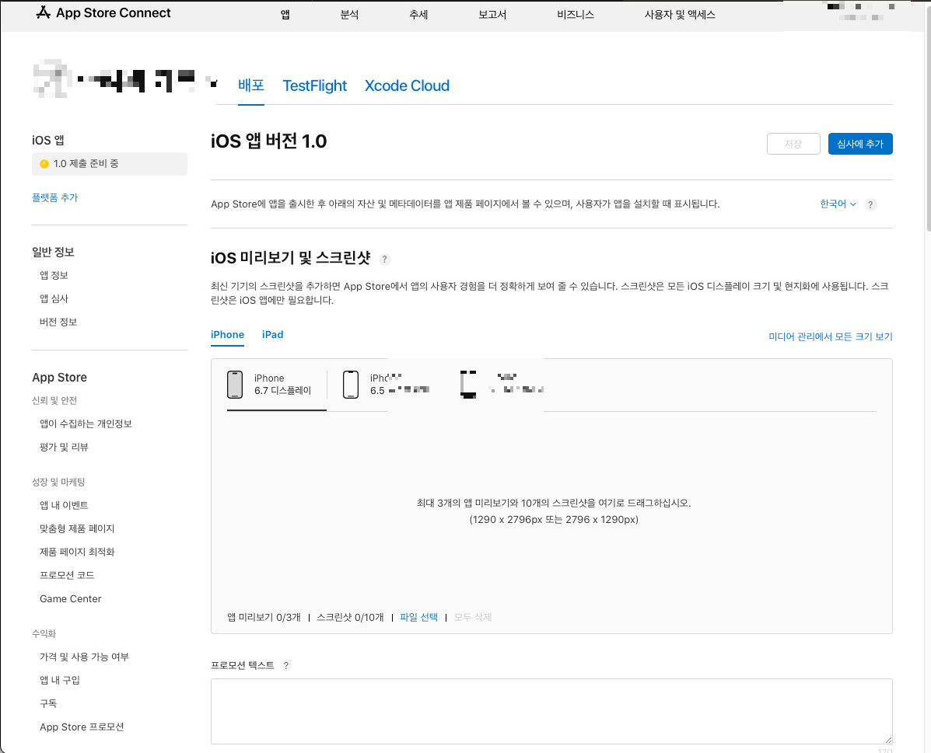Open 가격 및 사용 가능 여부 in sidebar

(x=84, y=657)
